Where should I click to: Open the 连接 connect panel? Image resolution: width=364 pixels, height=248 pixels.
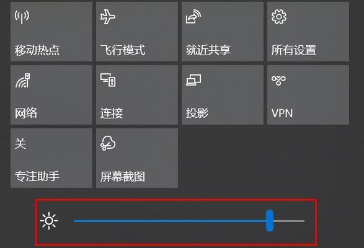137,95
